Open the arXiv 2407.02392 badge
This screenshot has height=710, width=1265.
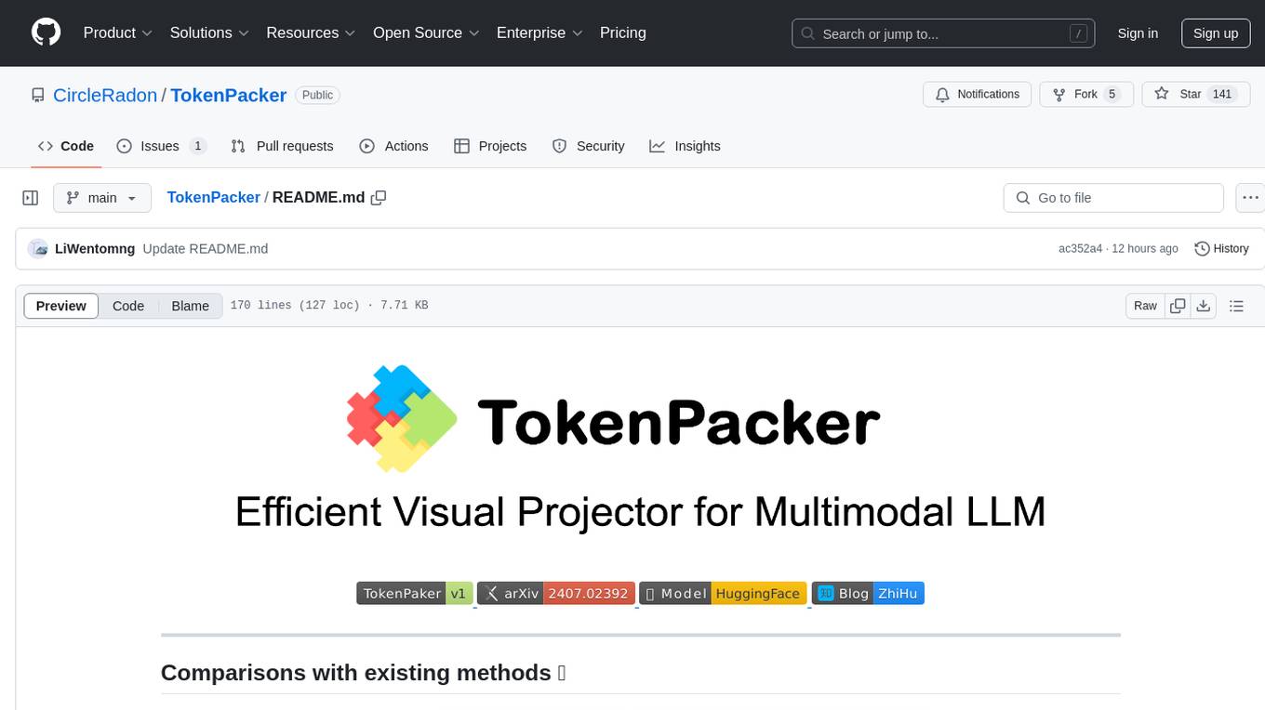(556, 594)
